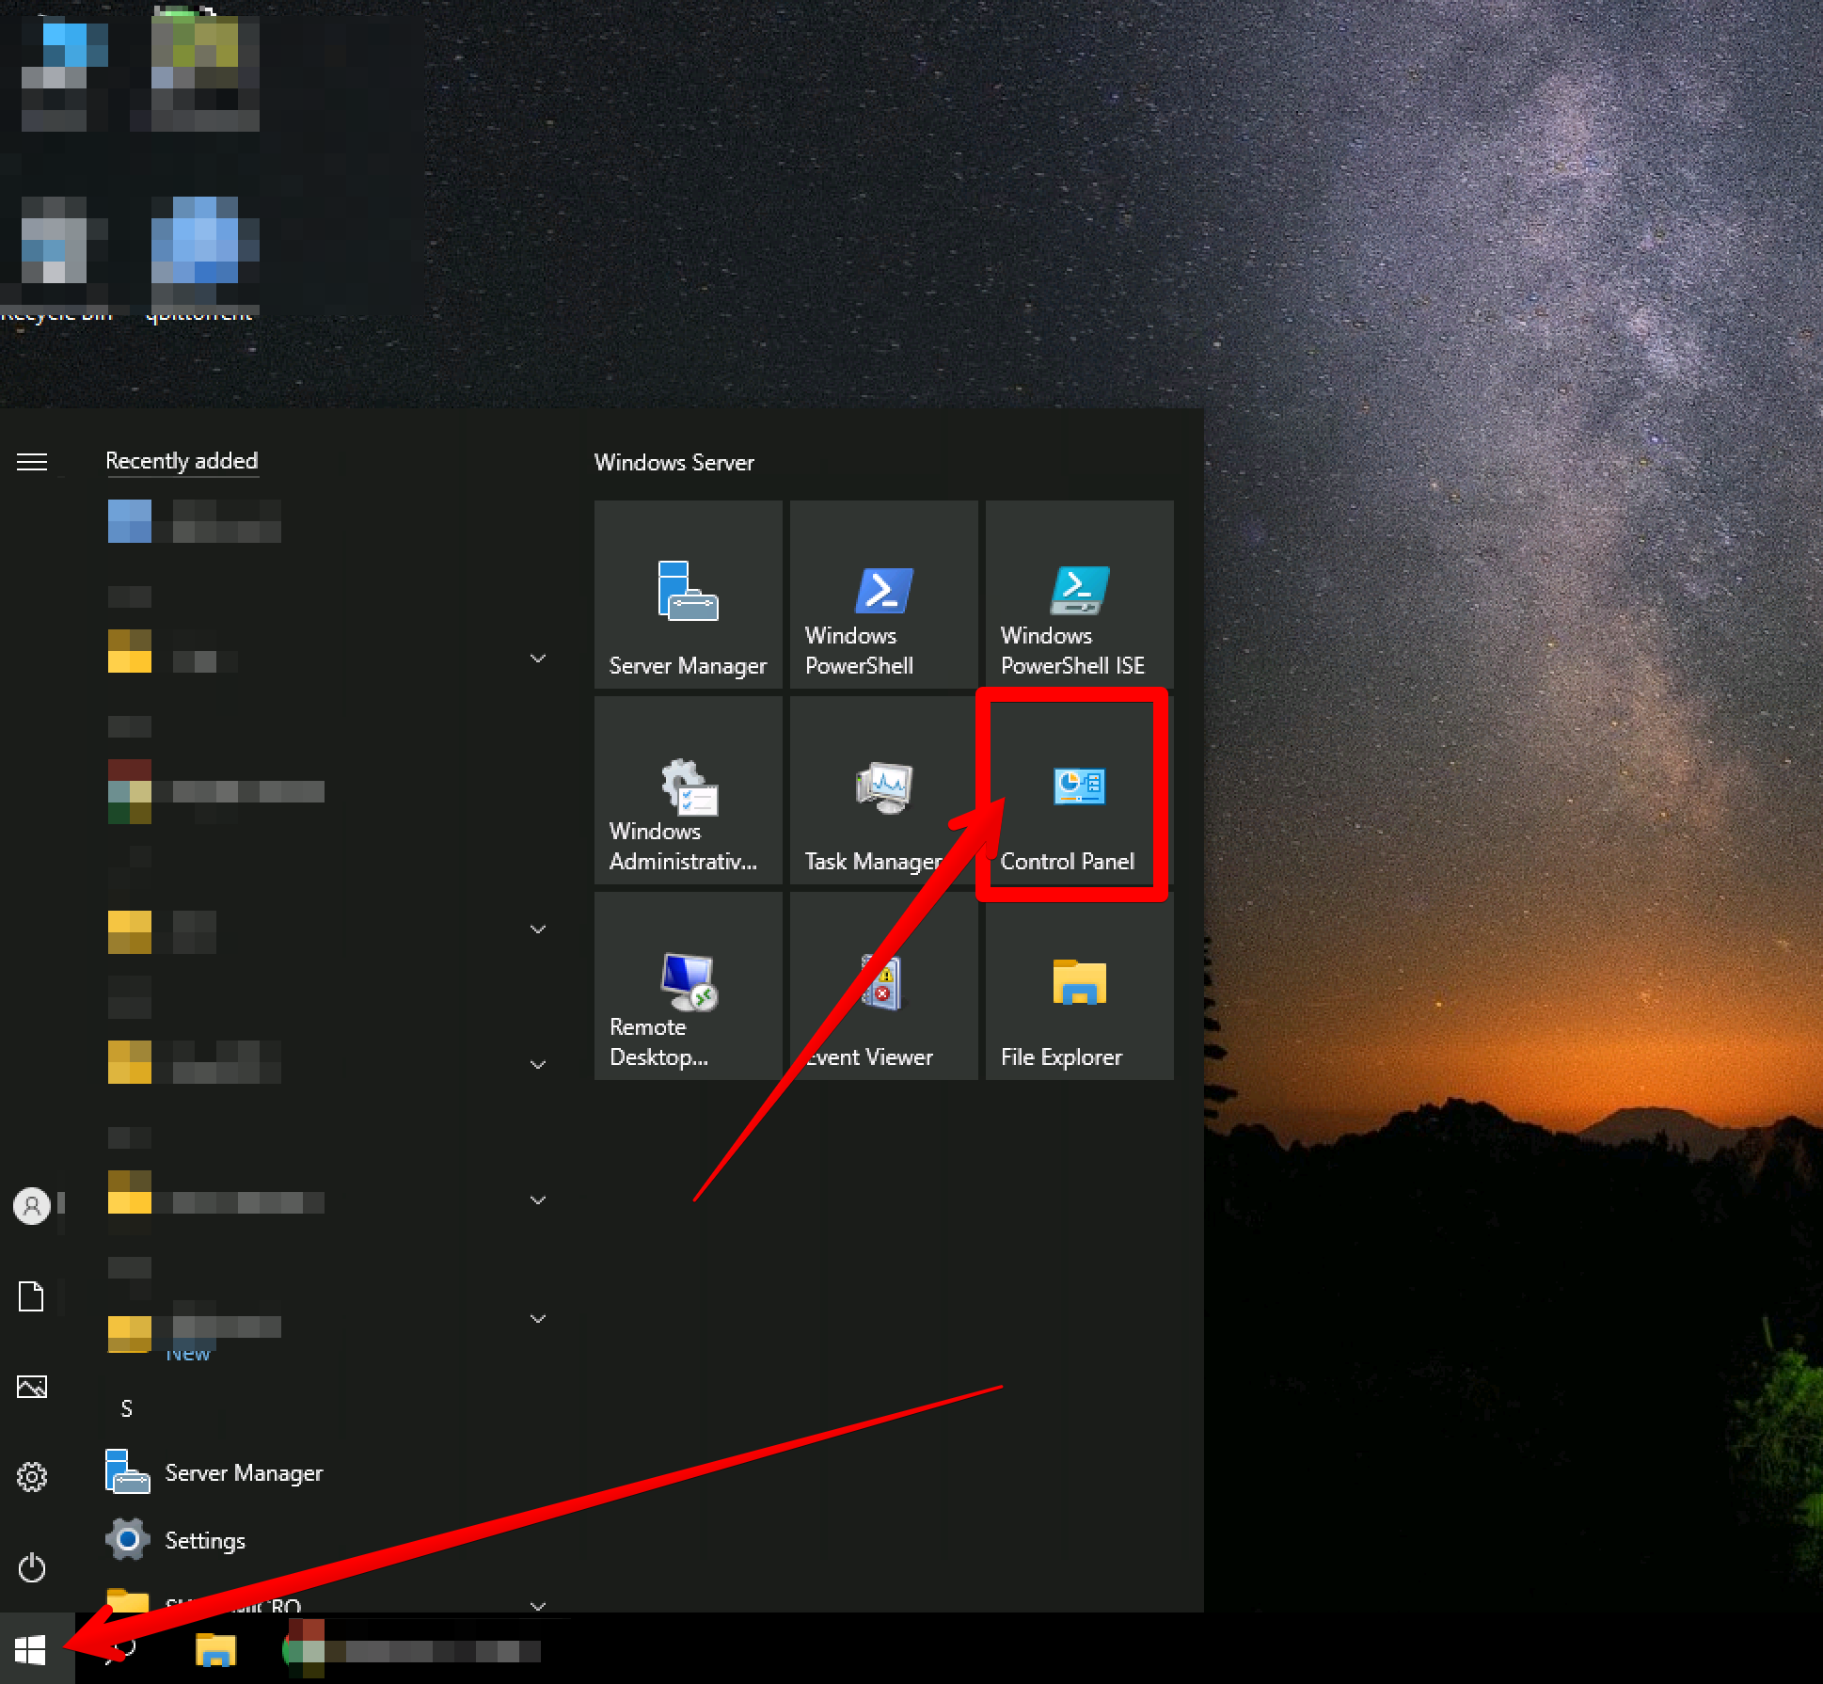The height and width of the screenshot is (1684, 1823).
Task: Expand the folder marked New
Action: coord(538,1318)
